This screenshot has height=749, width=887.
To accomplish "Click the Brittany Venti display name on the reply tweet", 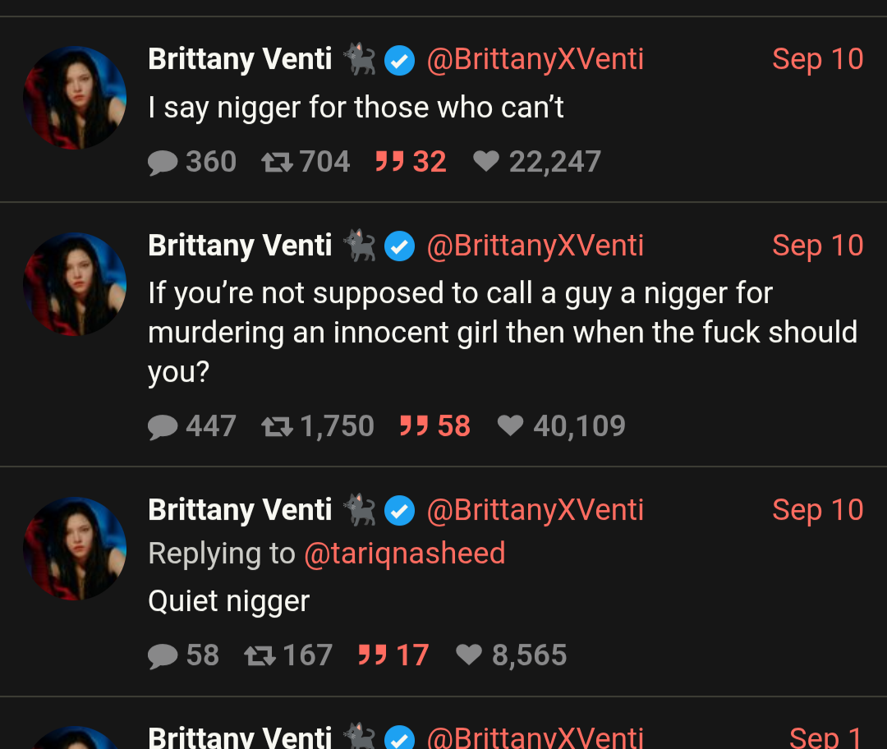I will pyautogui.click(x=240, y=510).
